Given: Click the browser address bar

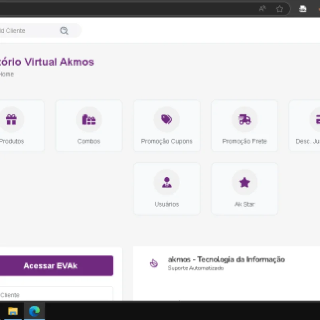Looking at the screenshot, I should tap(120, 9).
